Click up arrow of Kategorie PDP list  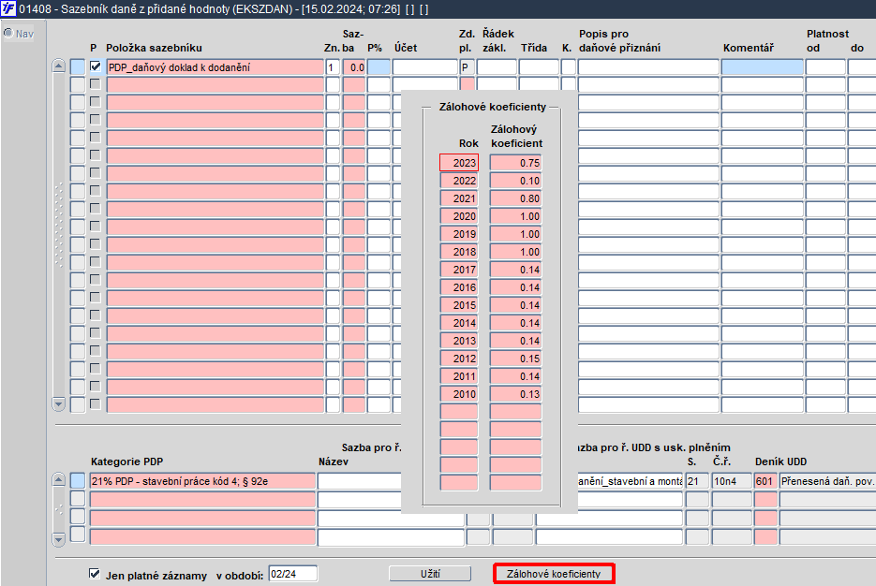pyautogui.click(x=58, y=480)
